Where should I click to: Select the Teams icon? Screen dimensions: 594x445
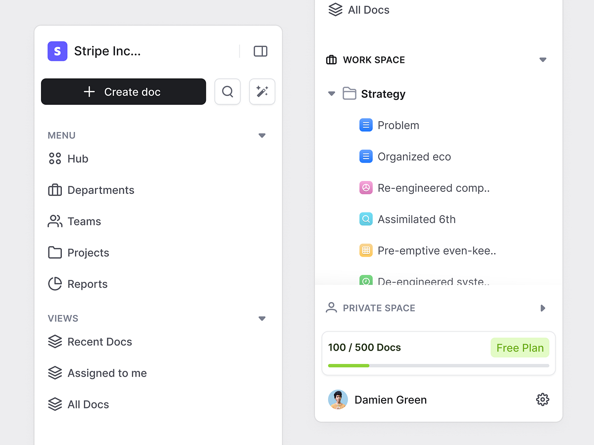(54, 221)
